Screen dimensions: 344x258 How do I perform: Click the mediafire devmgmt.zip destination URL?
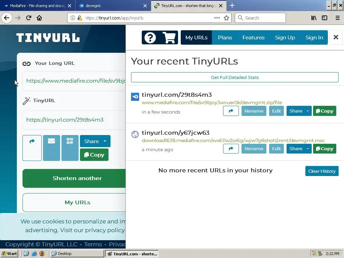point(212,102)
